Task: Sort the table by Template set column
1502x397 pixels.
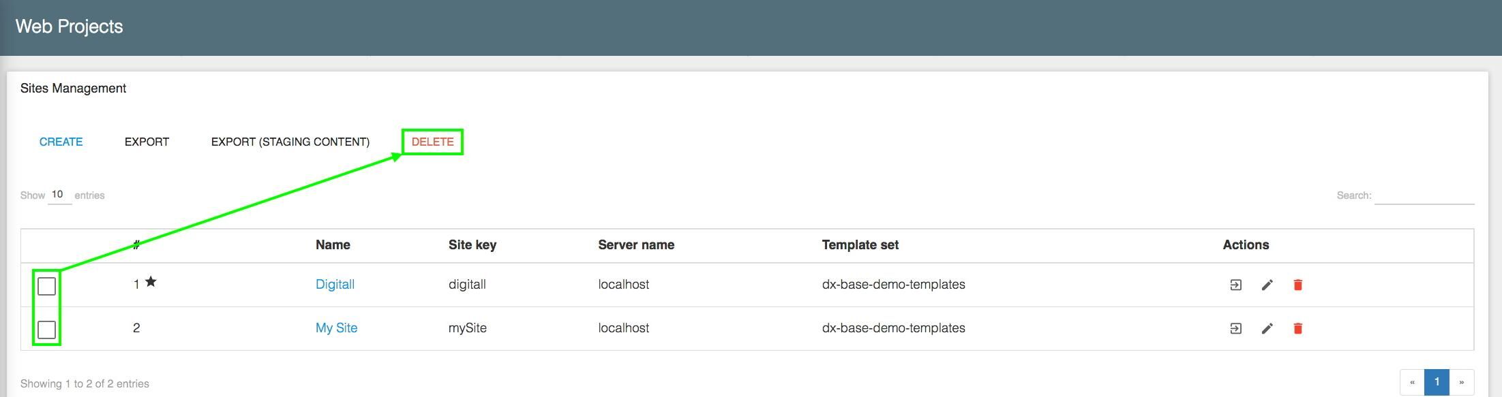Action: (x=860, y=245)
